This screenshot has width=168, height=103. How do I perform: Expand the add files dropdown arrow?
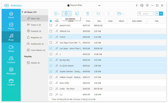tap(59, 14)
